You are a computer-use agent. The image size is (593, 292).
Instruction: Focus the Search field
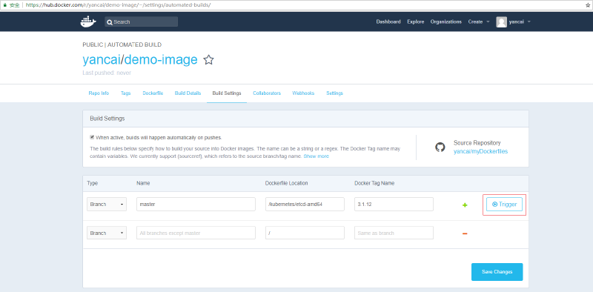[x=141, y=22]
